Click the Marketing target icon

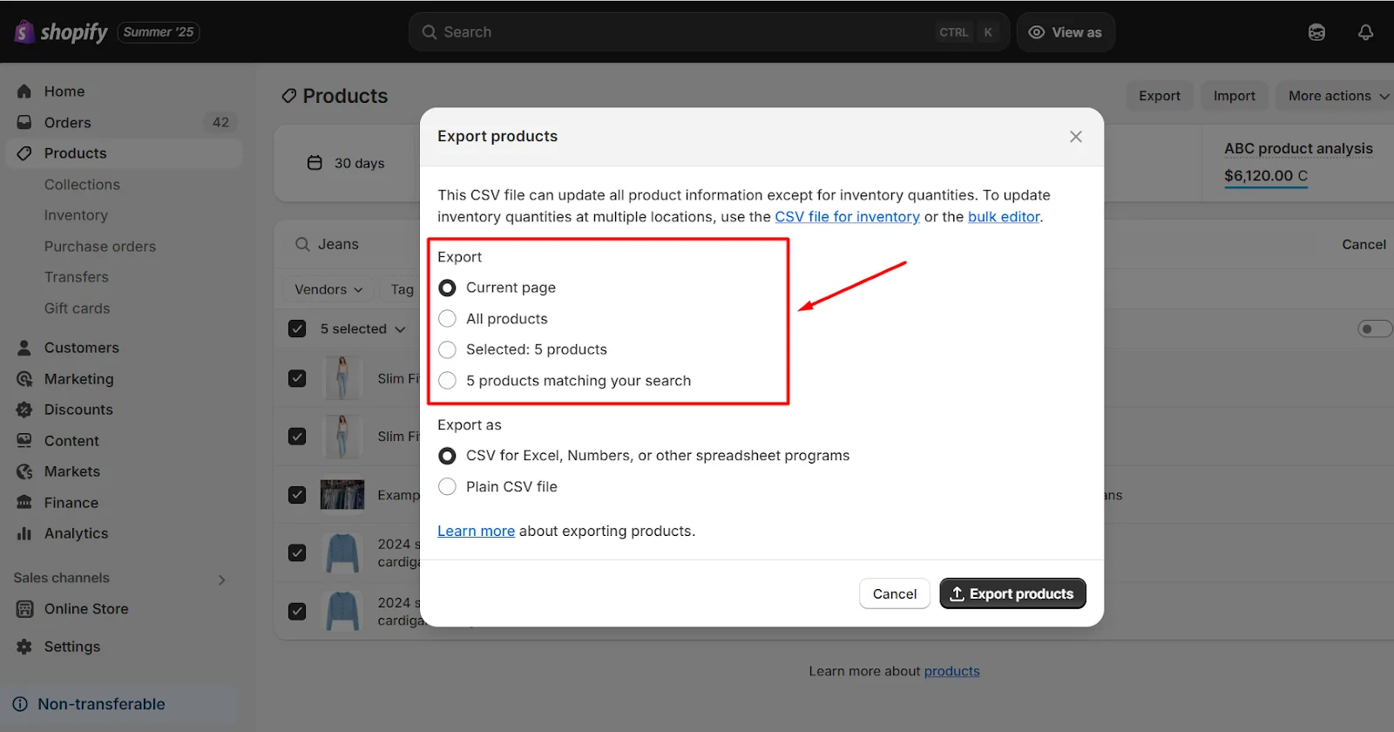[x=24, y=379]
